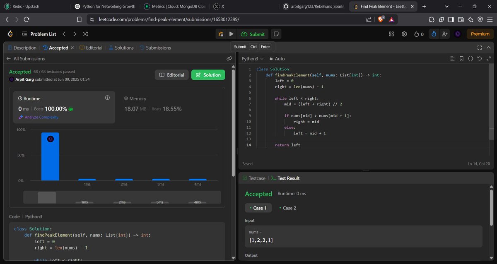
Task: Open the notes sticky icon
Action: tap(276, 34)
